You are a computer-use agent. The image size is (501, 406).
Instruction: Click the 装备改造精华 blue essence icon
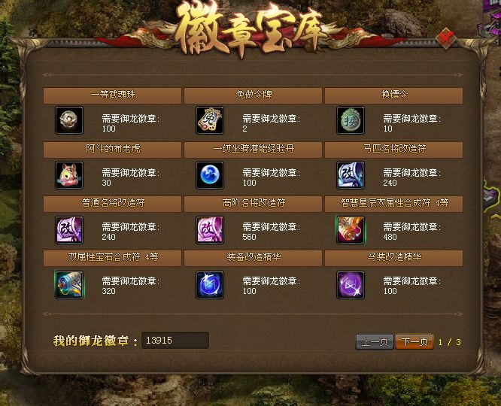210,285
